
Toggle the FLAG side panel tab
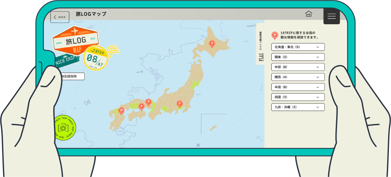(261, 48)
